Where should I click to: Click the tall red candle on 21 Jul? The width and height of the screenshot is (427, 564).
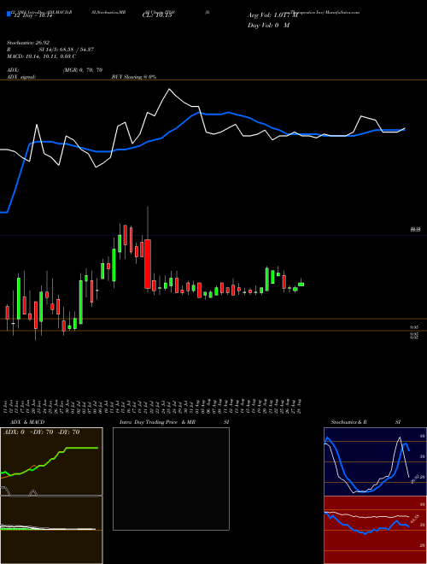pos(148,264)
